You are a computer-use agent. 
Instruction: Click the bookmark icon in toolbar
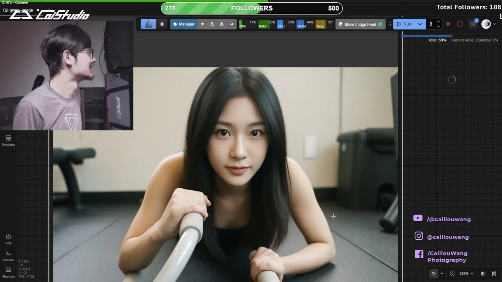tap(162, 24)
